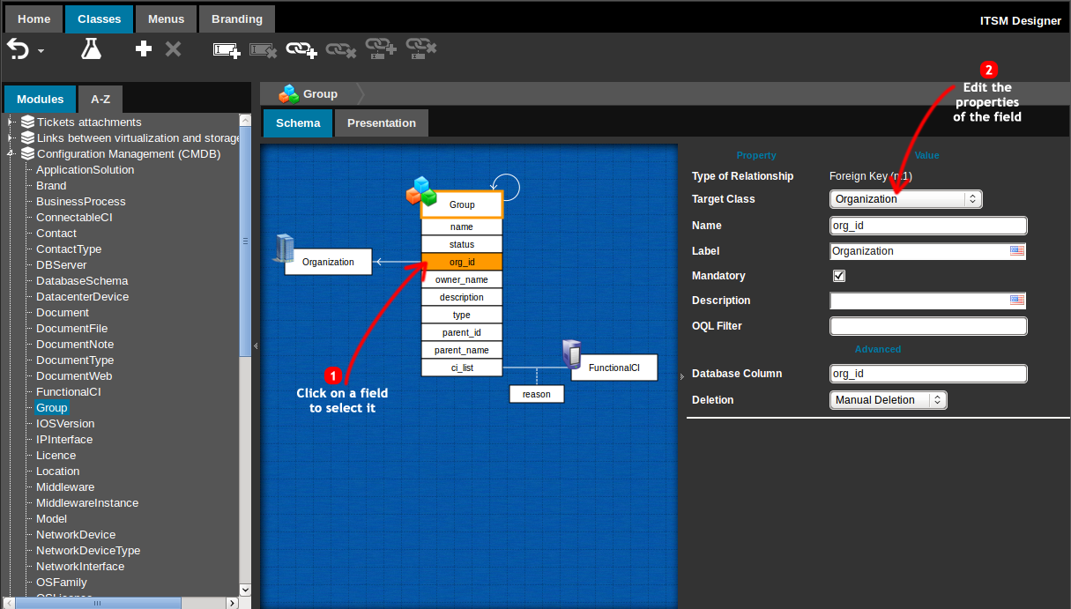Click the Label field translation flag icon
This screenshot has width=1071, height=609.
click(x=1017, y=251)
